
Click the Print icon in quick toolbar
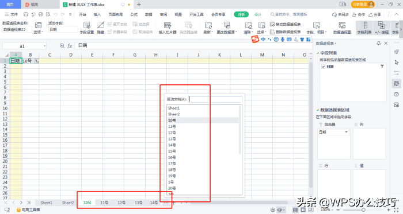point(41,14)
